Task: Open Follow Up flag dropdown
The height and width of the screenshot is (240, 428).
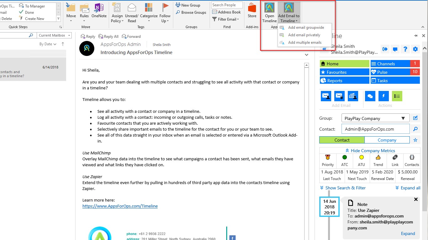Action: (165, 13)
